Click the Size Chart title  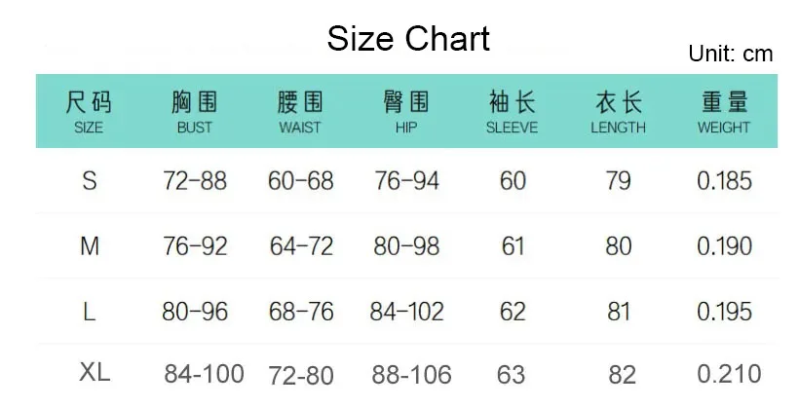(408, 38)
